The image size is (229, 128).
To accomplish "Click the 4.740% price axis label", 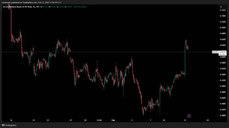I will [223, 16].
